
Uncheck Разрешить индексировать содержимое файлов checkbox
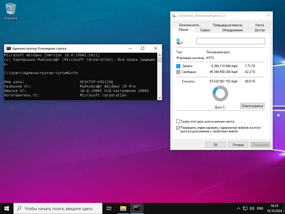click(178, 128)
